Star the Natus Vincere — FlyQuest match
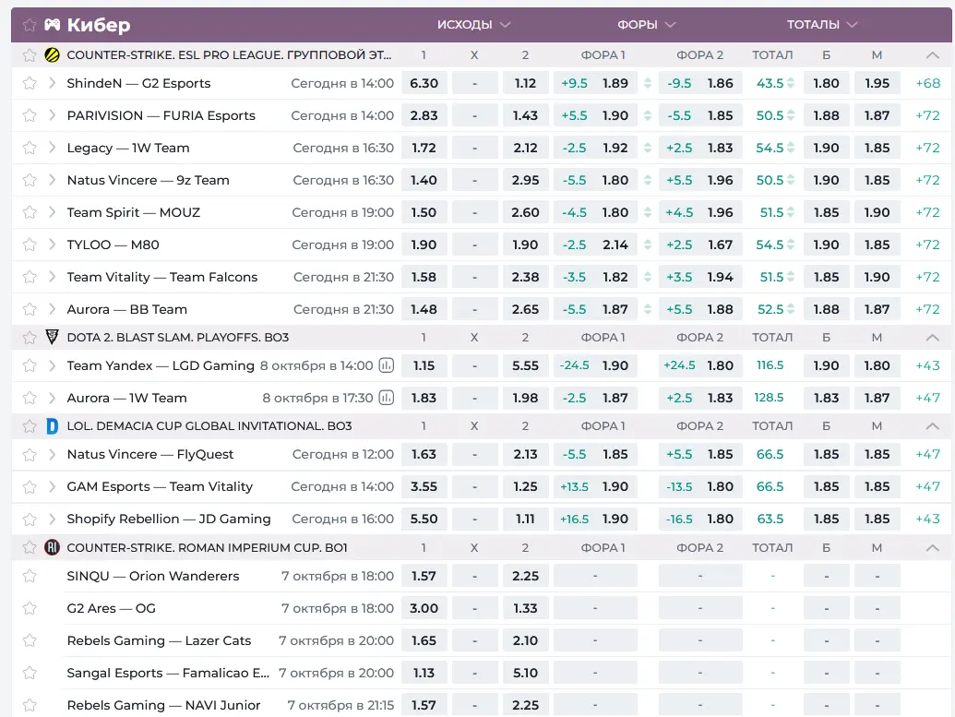Image resolution: width=955 pixels, height=717 pixels. pyautogui.click(x=30, y=454)
